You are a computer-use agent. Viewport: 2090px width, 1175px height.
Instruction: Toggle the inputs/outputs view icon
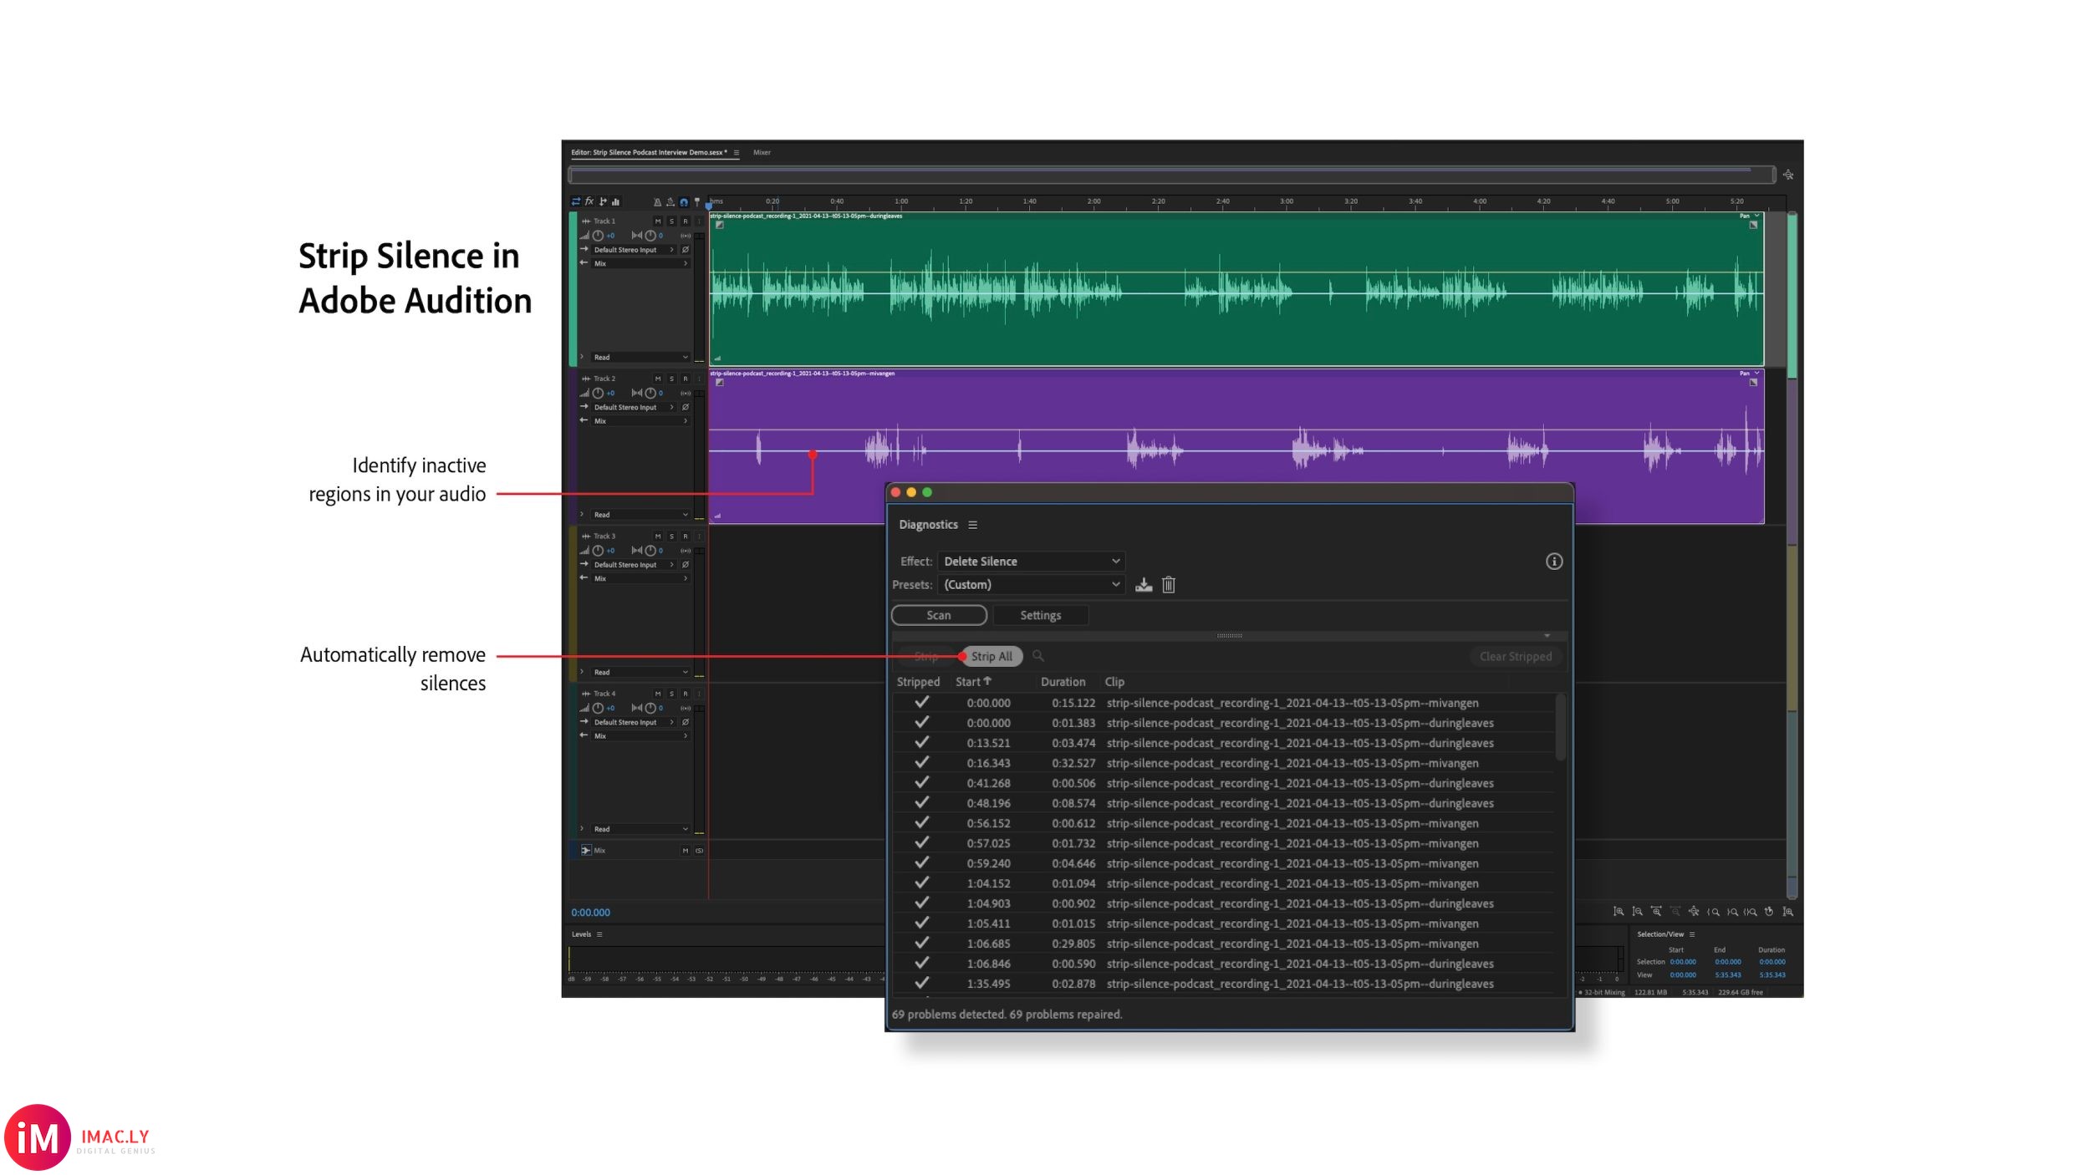tap(576, 201)
